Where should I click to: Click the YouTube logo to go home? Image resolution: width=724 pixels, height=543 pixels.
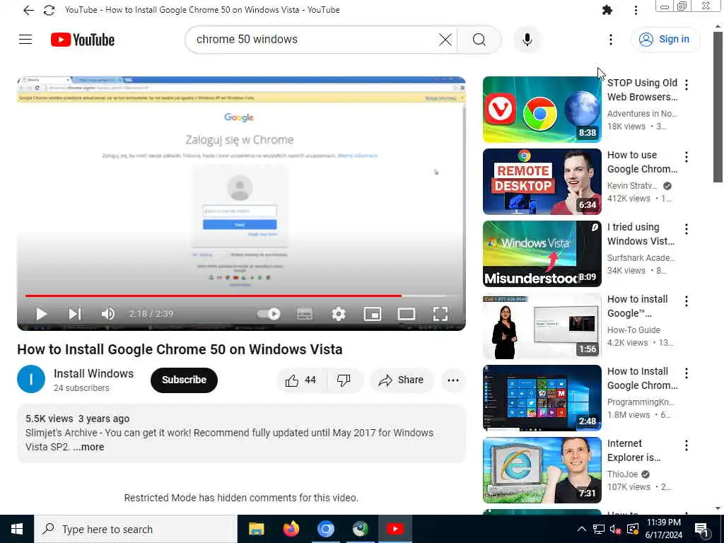coord(83,40)
